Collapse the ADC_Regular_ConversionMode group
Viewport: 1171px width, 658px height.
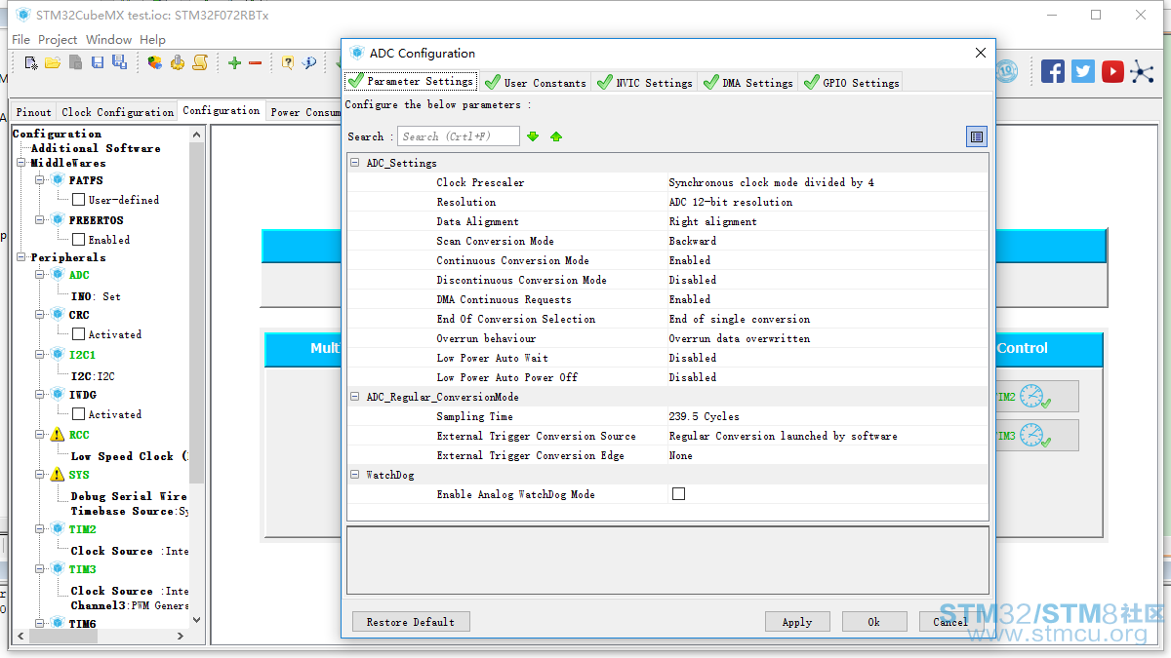tap(355, 397)
